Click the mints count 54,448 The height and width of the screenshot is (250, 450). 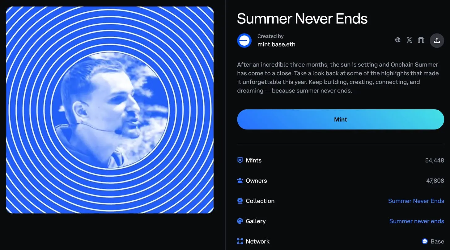coord(435,160)
